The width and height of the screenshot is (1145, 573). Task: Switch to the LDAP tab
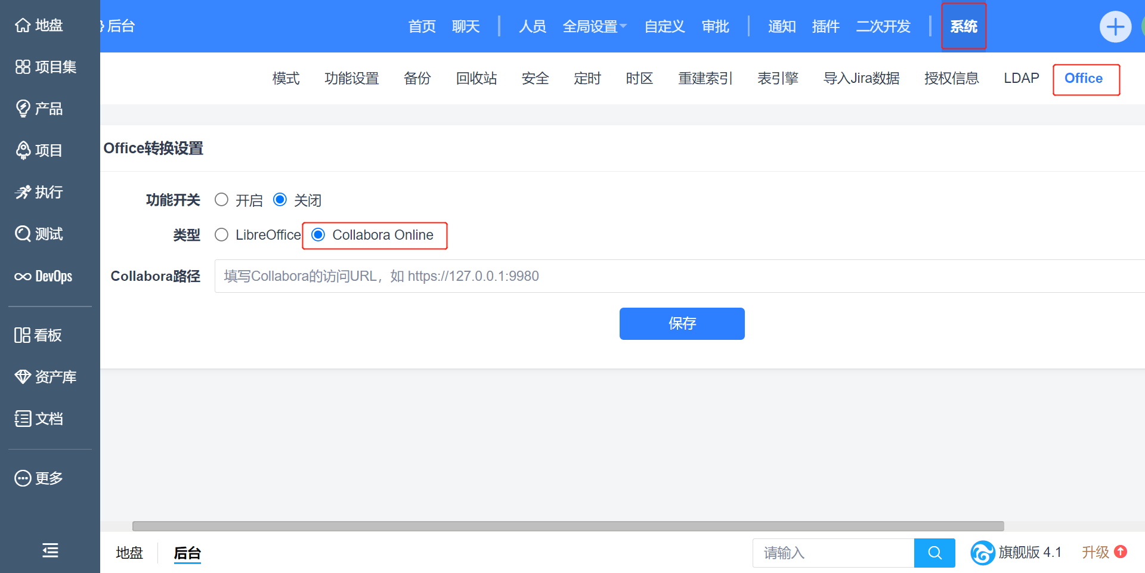pyautogui.click(x=1022, y=78)
